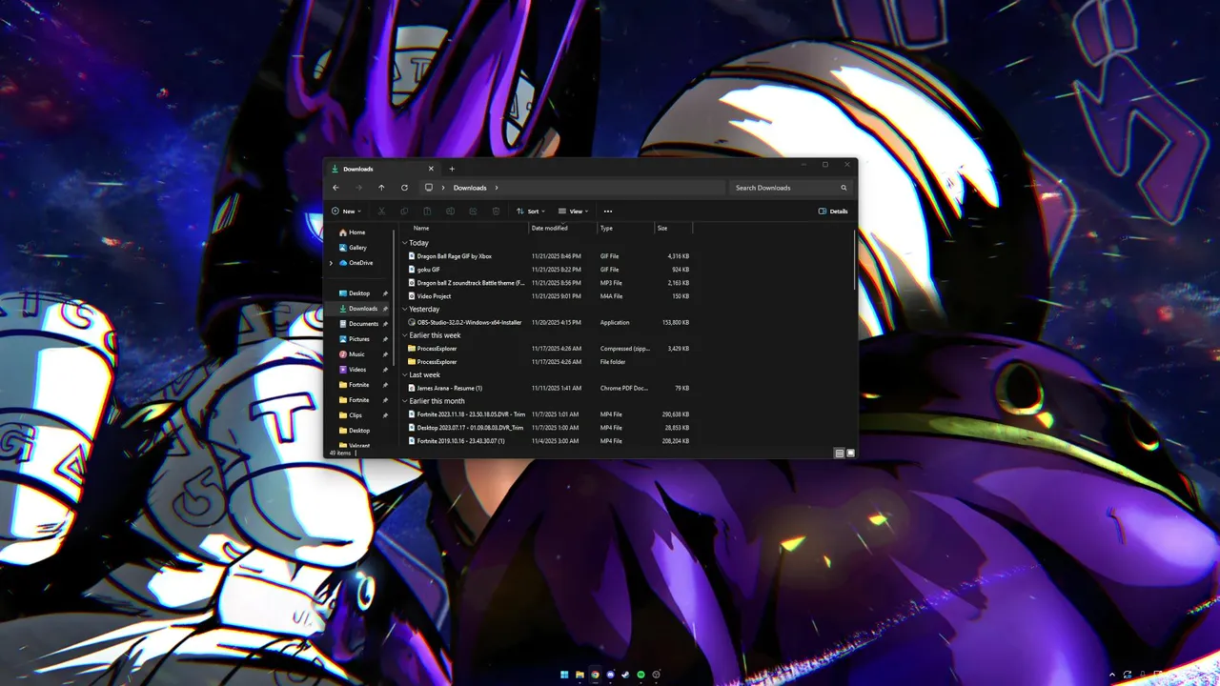Open Valorant folder in navigation pane
The width and height of the screenshot is (1220, 686).
click(x=359, y=446)
